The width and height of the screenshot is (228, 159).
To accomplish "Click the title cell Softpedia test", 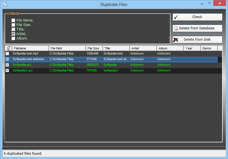I will coord(113,53).
